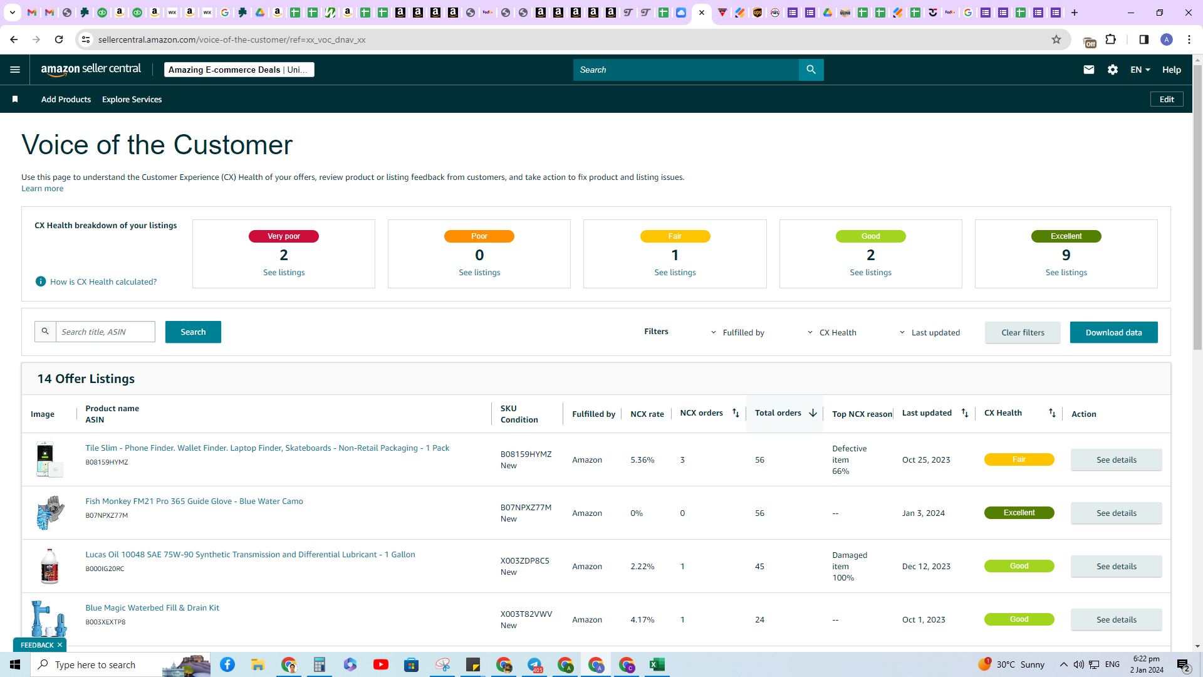Click the Download data button

[x=1113, y=332]
